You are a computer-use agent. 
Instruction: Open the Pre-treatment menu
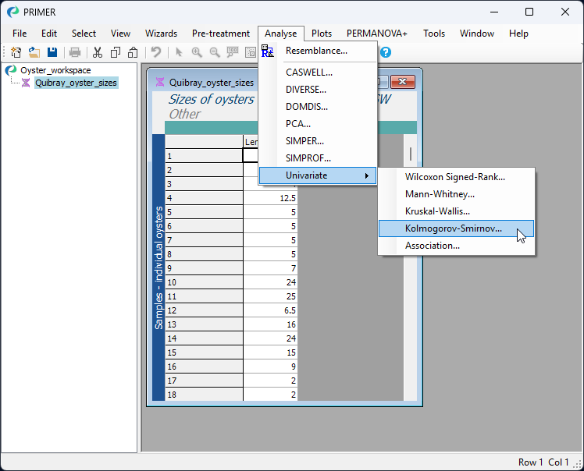[221, 34]
